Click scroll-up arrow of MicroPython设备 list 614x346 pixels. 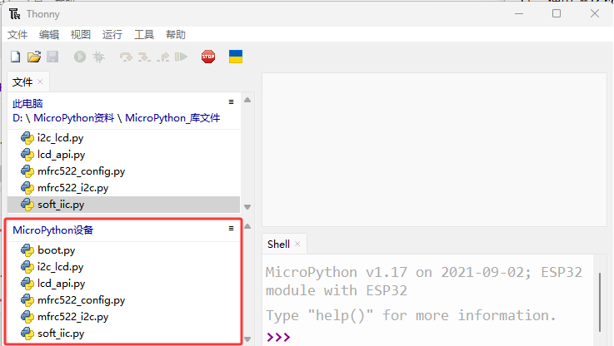click(x=247, y=226)
